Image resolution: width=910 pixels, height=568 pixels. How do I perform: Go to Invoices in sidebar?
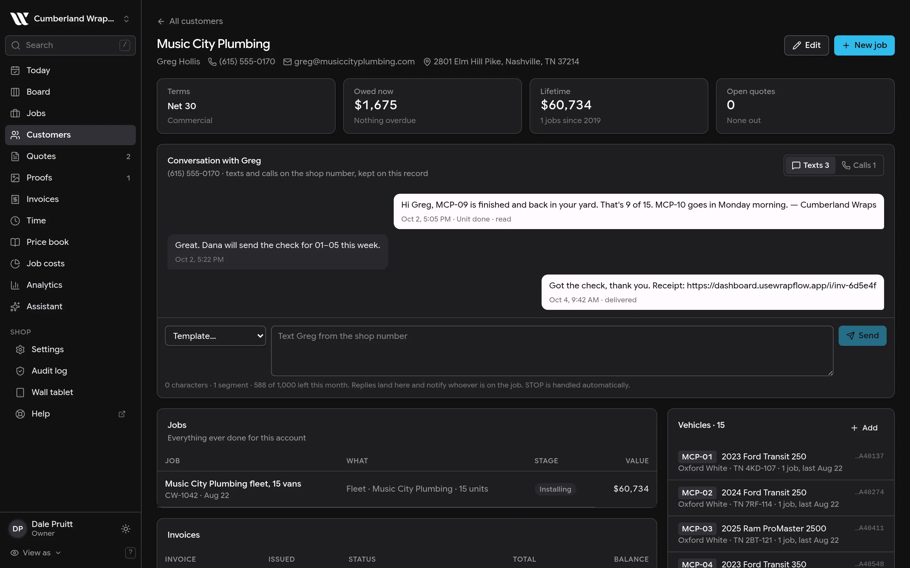70,199
